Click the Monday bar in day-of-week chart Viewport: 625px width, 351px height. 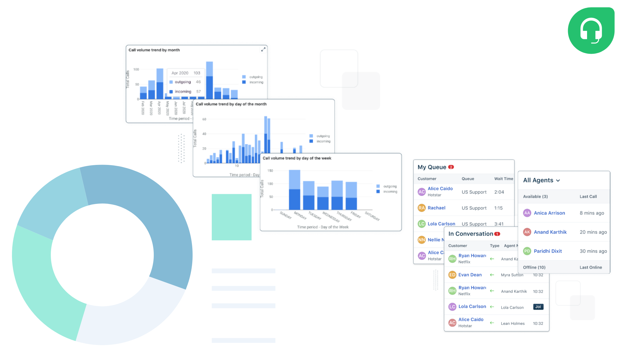click(294, 190)
